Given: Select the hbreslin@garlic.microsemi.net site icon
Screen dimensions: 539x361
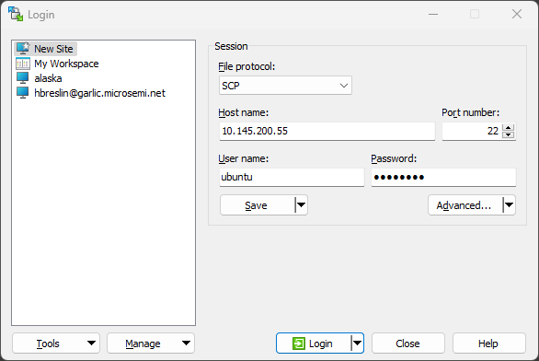Looking at the screenshot, I should point(23,93).
